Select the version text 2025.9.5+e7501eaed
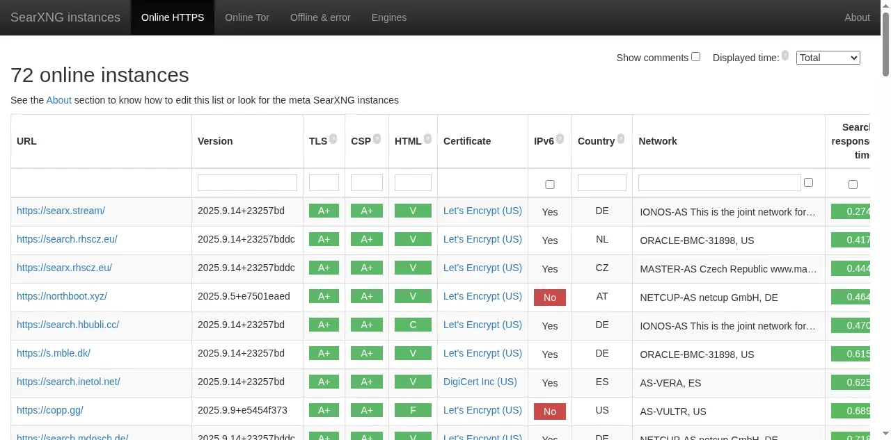The height and width of the screenshot is (440, 891). (244, 296)
